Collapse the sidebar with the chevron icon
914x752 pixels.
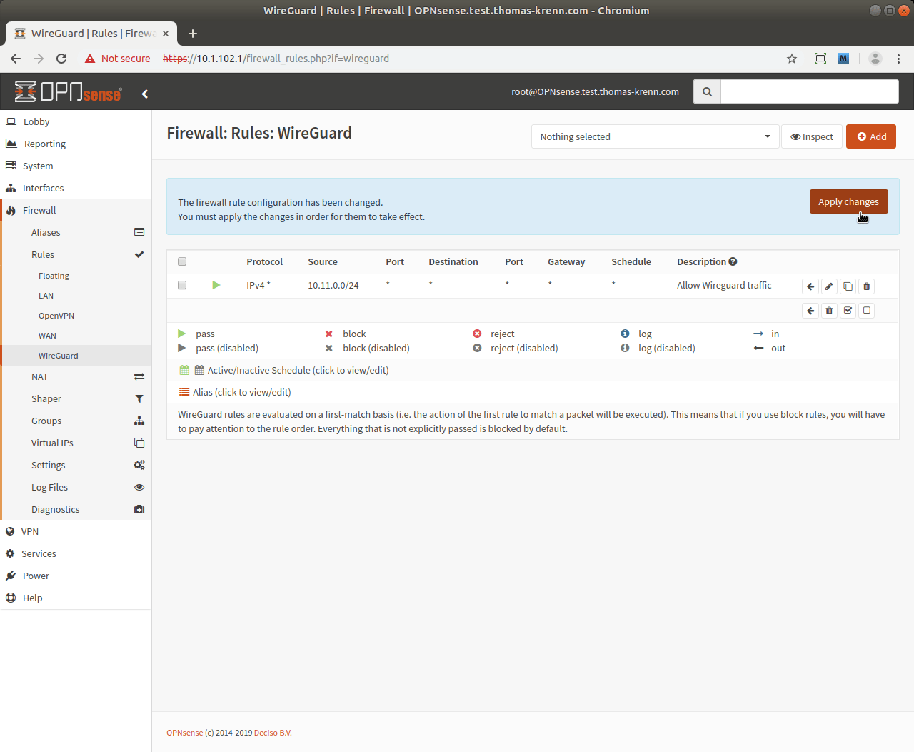[145, 94]
